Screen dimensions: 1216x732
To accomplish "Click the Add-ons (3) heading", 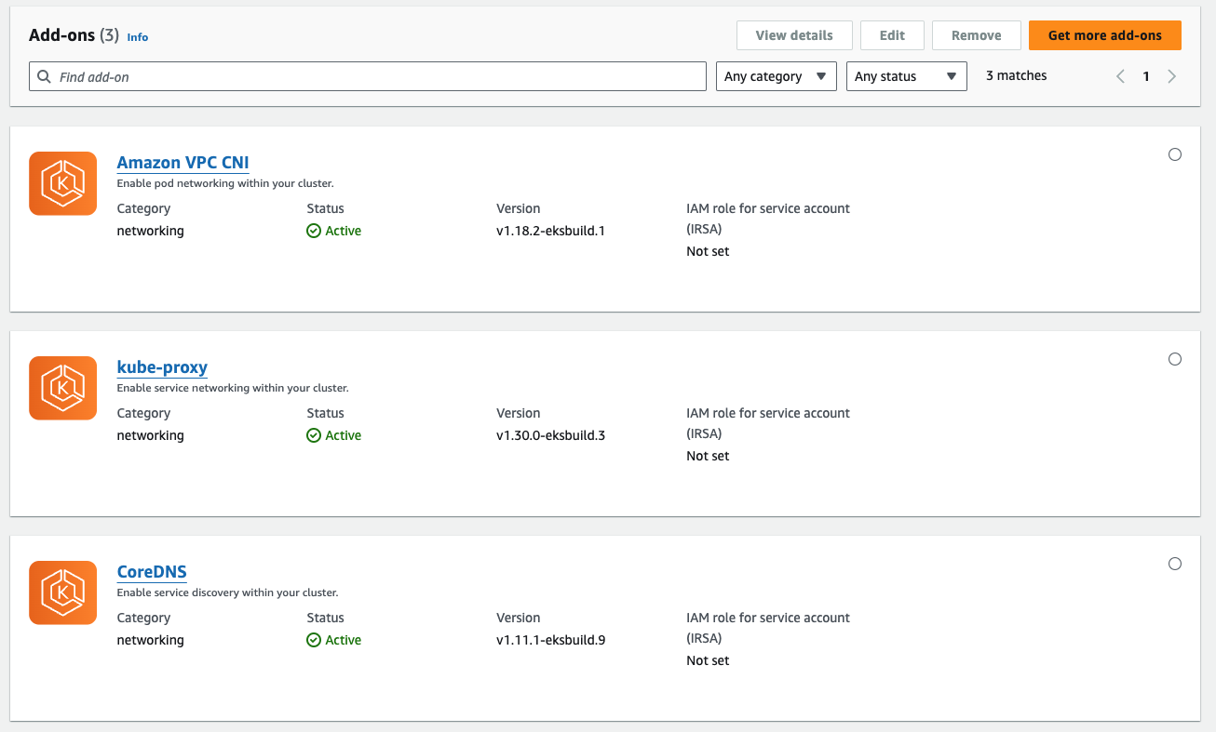I will pos(74,35).
